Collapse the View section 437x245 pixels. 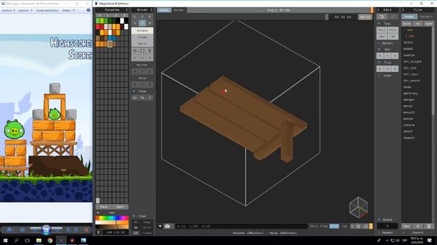tap(134, 216)
